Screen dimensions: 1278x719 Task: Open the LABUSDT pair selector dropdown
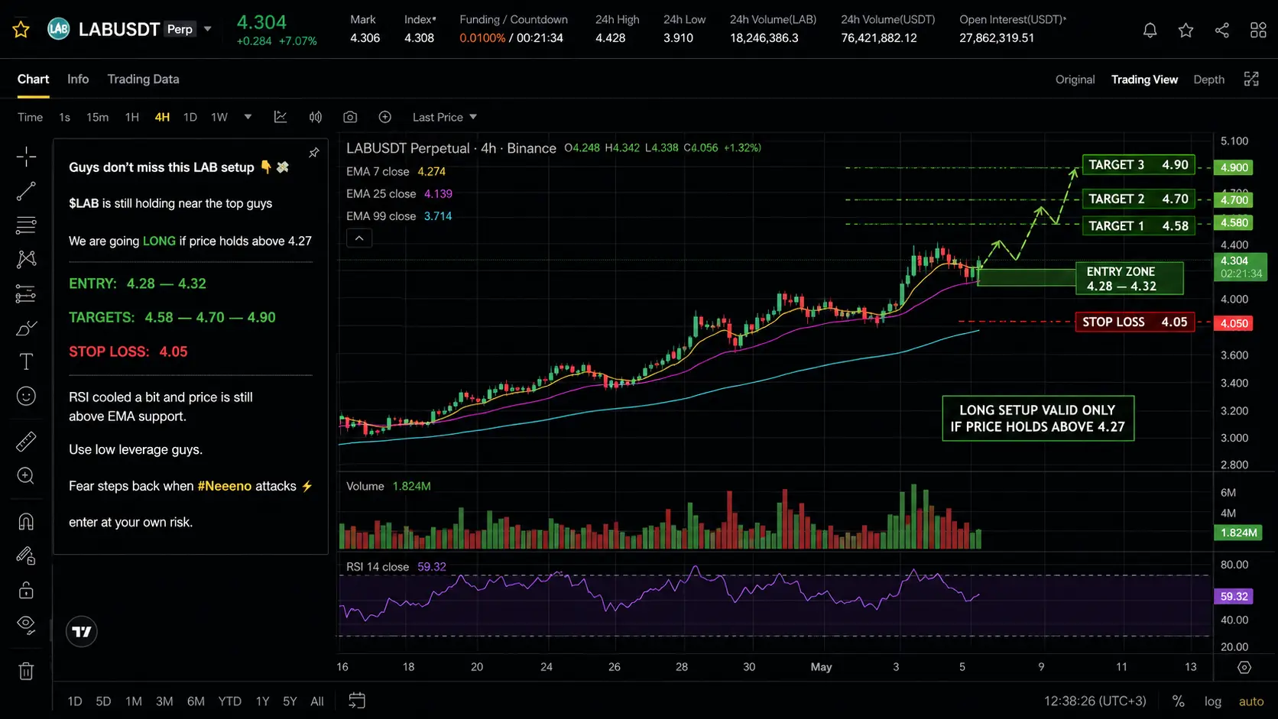tap(207, 29)
